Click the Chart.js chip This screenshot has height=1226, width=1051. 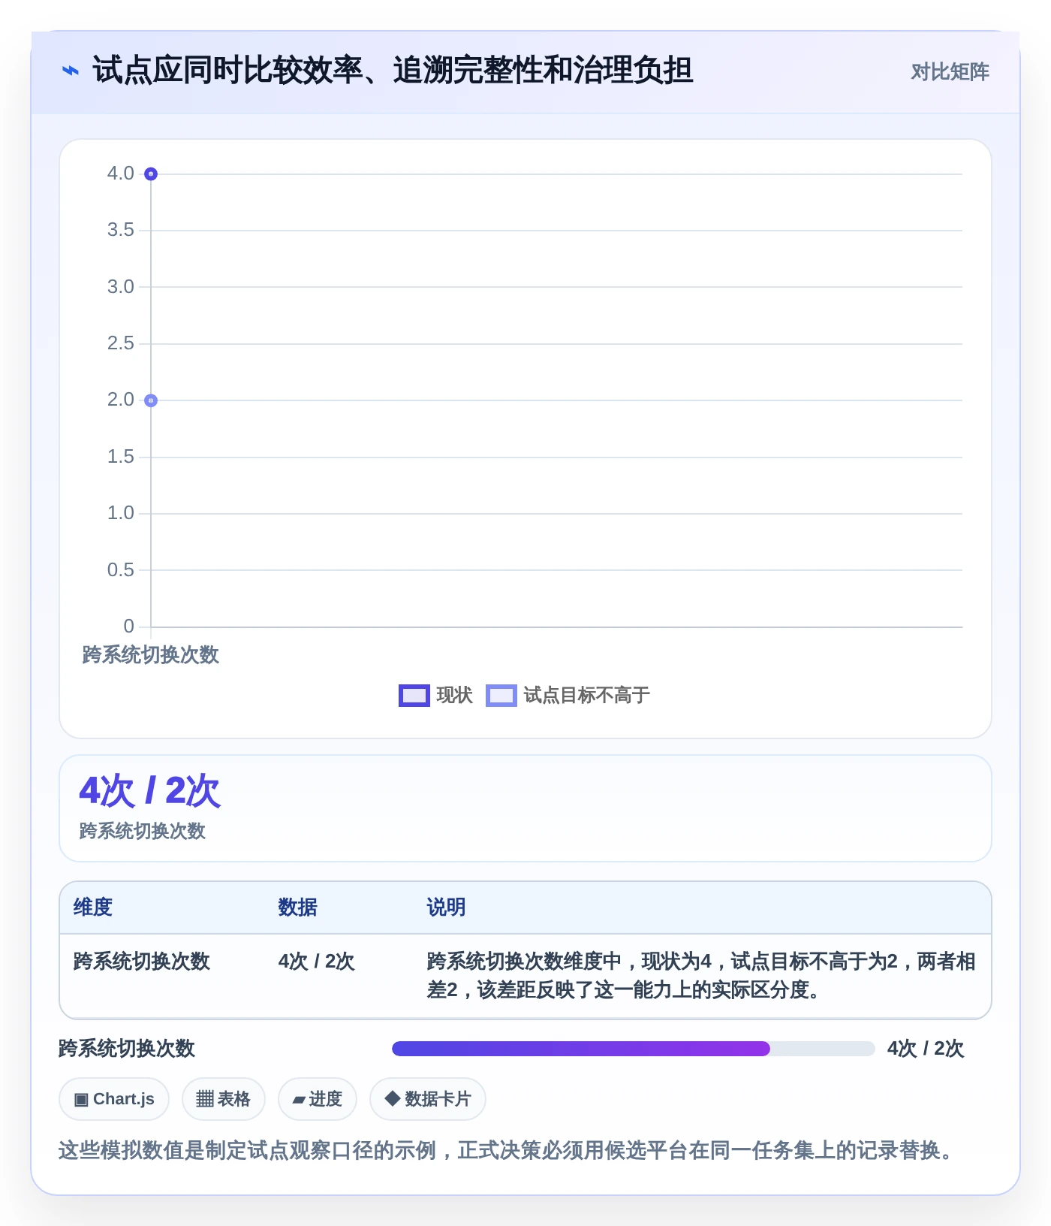(x=114, y=1099)
